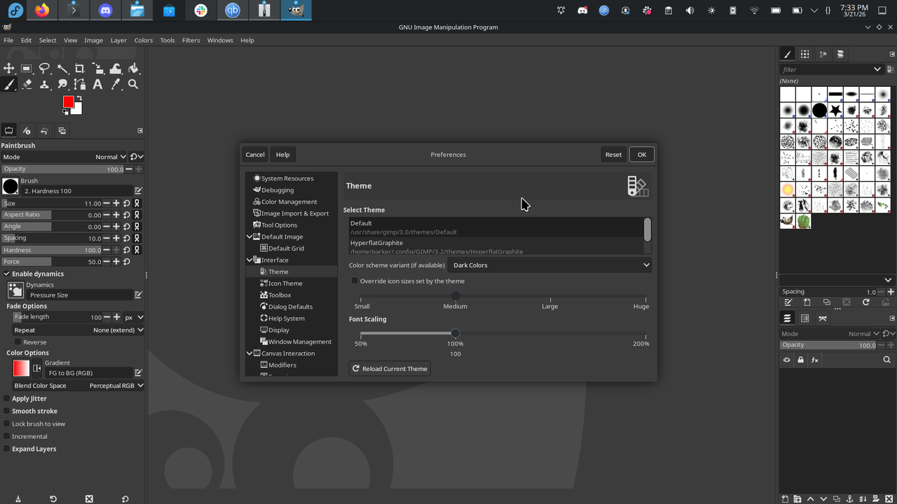
Task: Select the Bucket Fill tool
Action: (133, 68)
